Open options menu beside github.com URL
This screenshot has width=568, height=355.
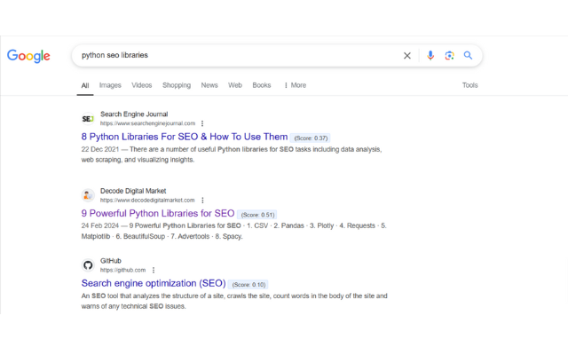[154, 270]
